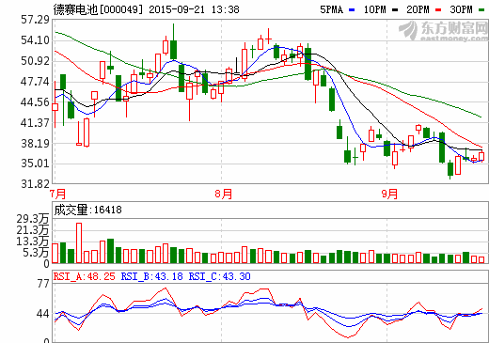Click the 57.29 price axis label
Screen dimensions: 489x343
tap(35, 20)
